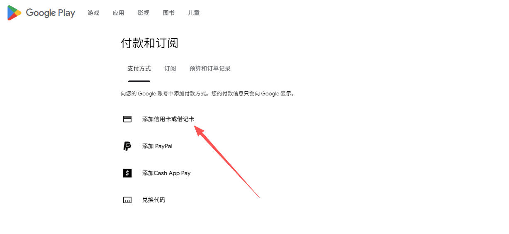Open the 游戏 navigation item
Screen dimensions: 509x234
pos(93,13)
